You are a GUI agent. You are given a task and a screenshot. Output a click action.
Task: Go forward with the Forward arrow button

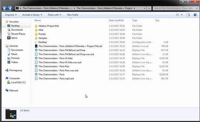click(x=10, y=8)
